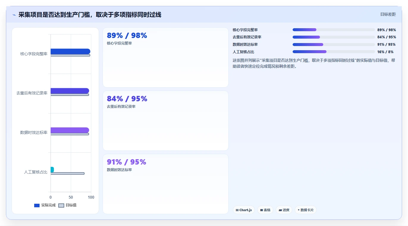Open the 91% / 95% data card
The width and height of the screenshot is (408, 226).
(x=166, y=184)
